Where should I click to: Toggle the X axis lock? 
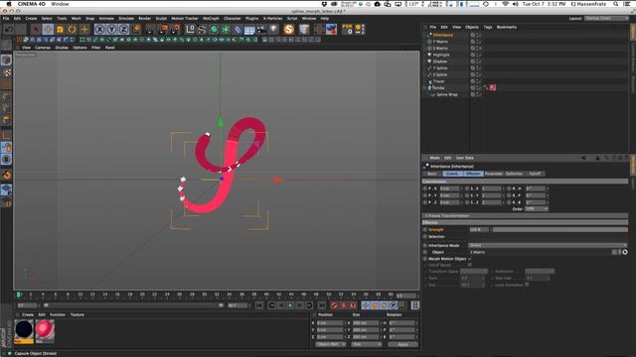coord(99,29)
